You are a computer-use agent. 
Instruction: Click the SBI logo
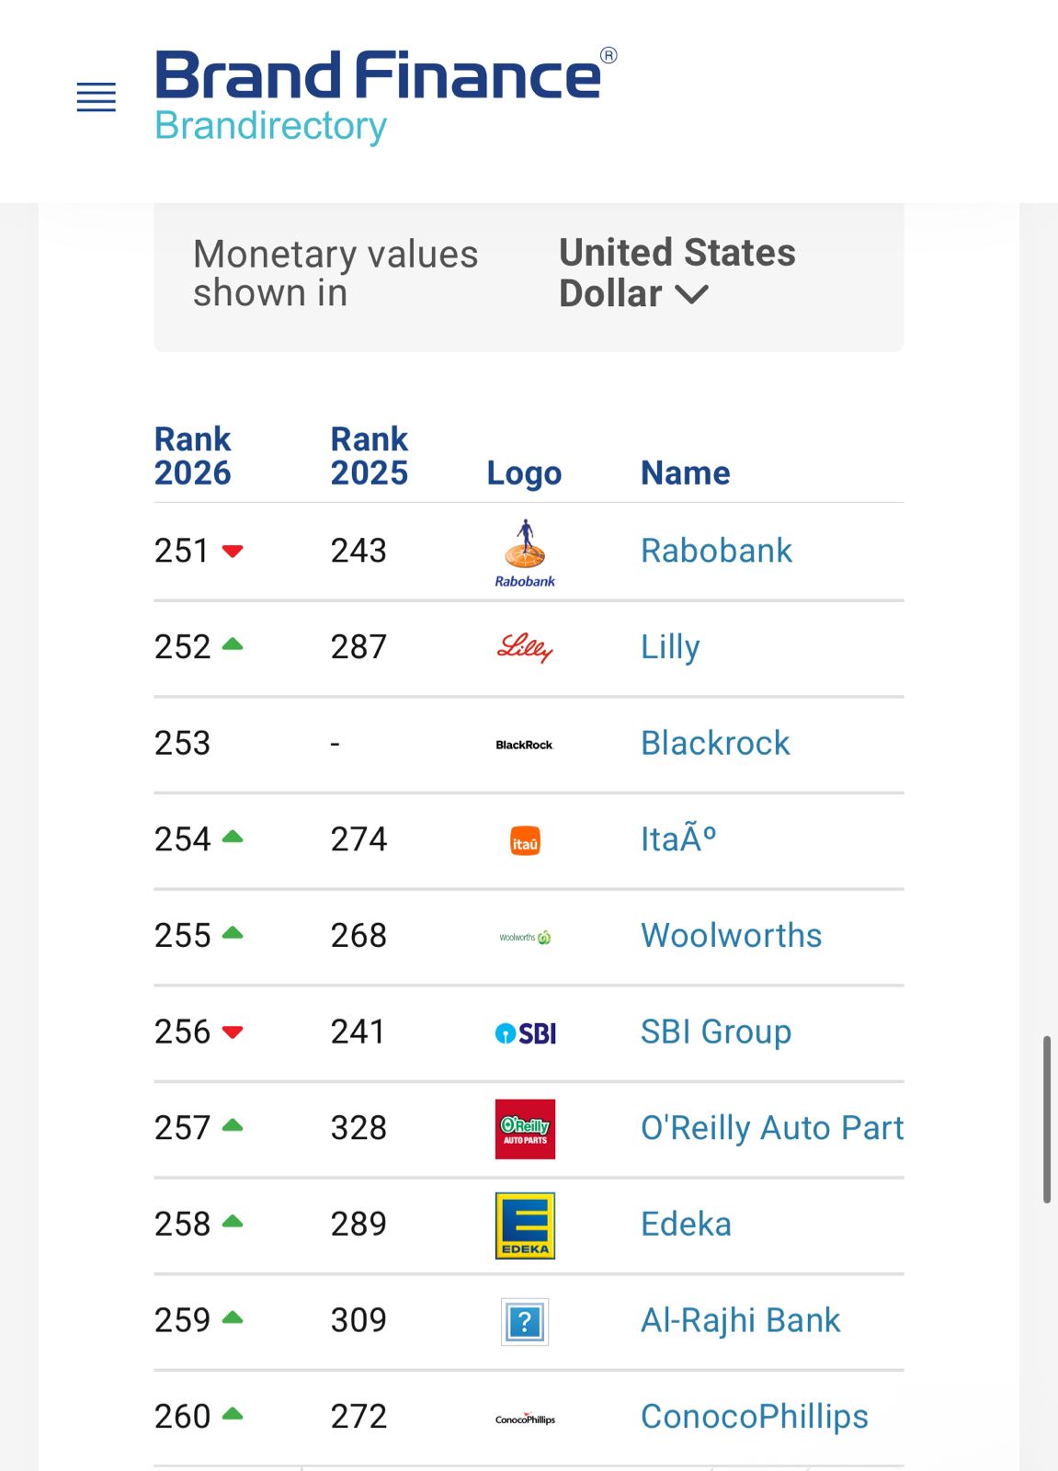coord(525,1033)
